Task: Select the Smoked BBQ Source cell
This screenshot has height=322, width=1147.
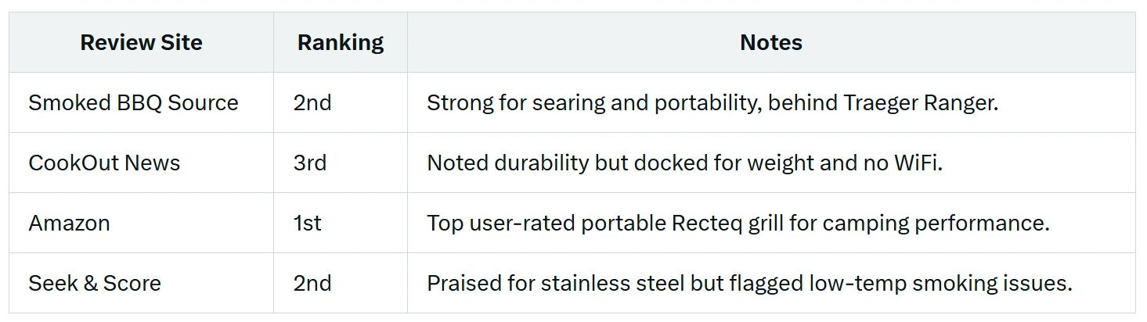Action: (133, 103)
